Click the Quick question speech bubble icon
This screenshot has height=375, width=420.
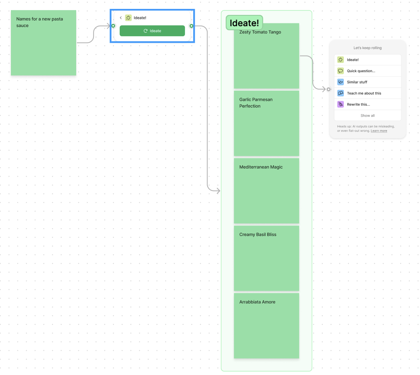(x=341, y=71)
